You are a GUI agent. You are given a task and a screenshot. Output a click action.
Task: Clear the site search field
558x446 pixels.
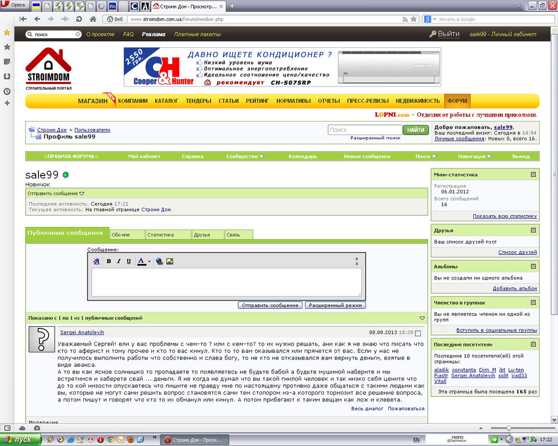point(78,35)
